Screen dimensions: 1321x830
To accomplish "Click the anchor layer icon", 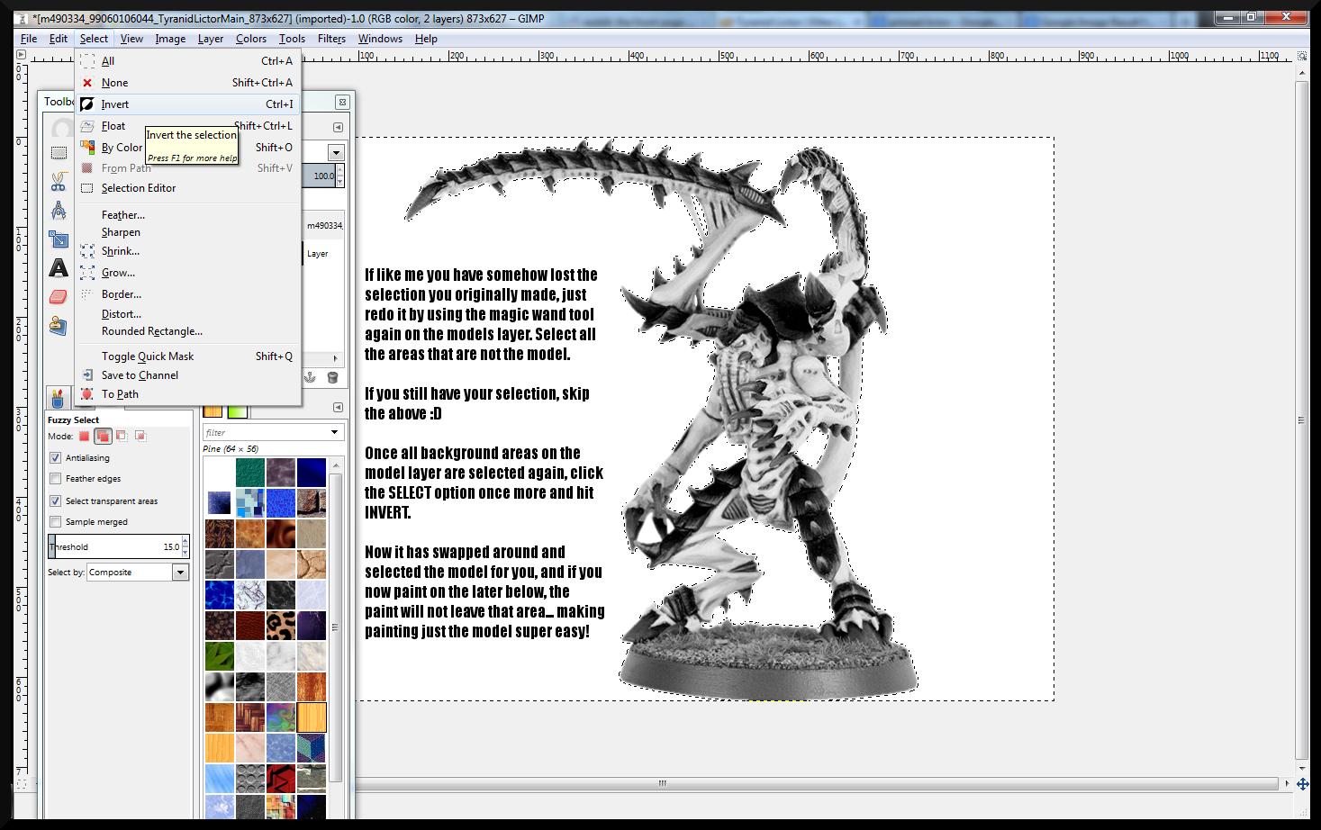I will click(x=310, y=377).
